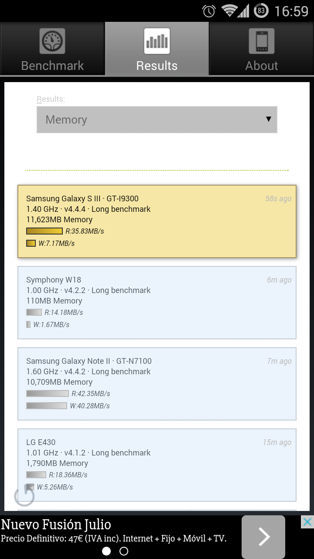Tap the Benchmark speedometer icon
The width and height of the screenshot is (314, 559).
[x=52, y=41]
